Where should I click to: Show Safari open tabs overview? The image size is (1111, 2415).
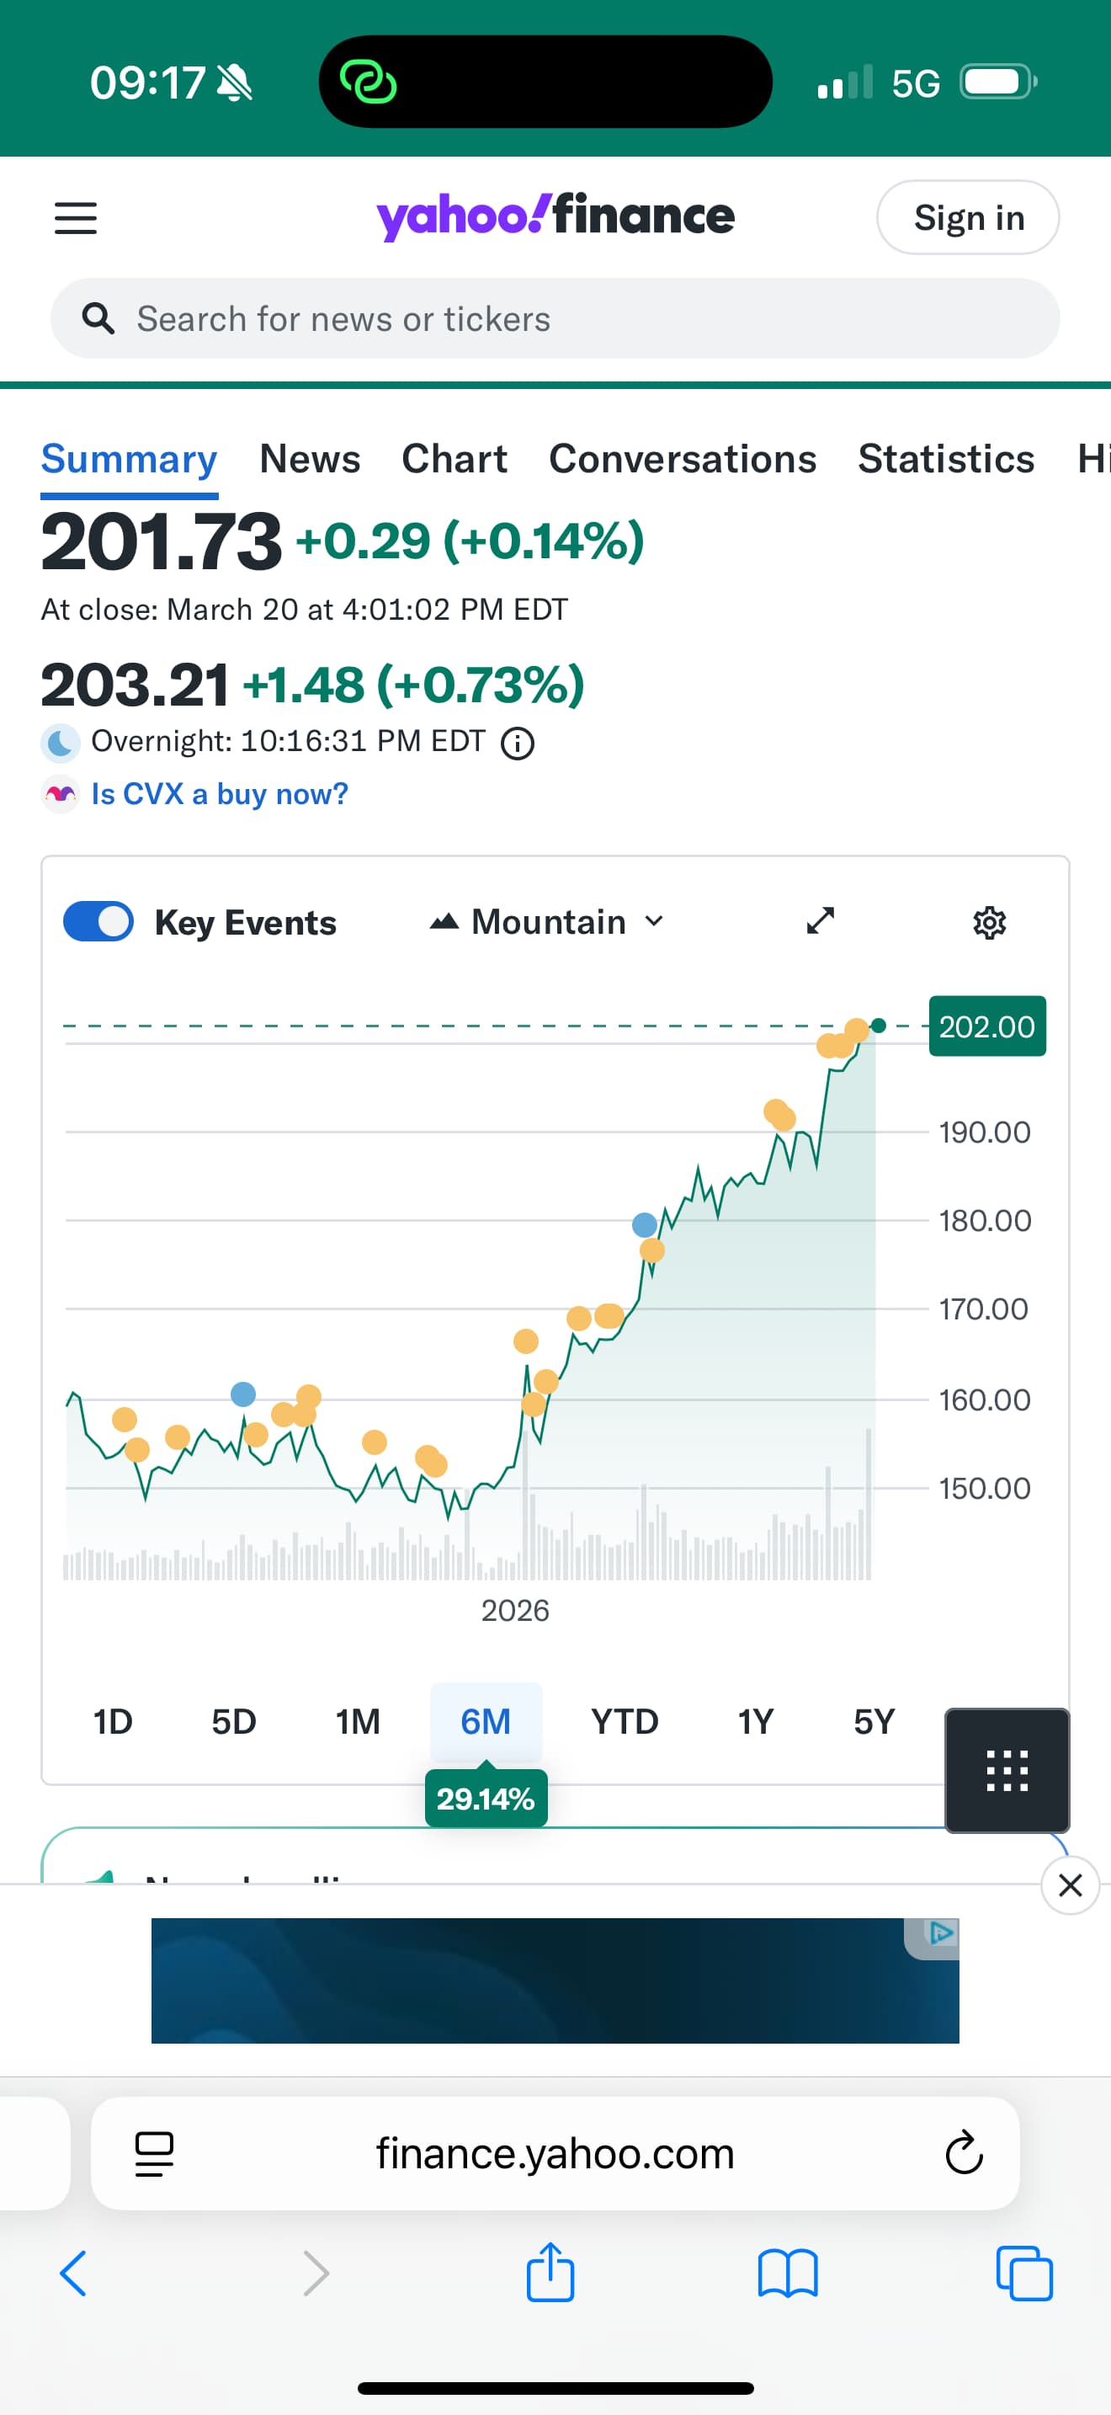pos(1023,2274)
